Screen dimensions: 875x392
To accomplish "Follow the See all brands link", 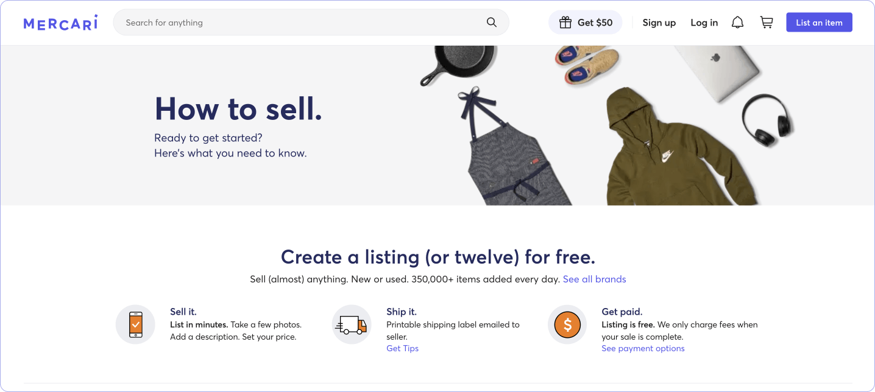I will 594,279.
